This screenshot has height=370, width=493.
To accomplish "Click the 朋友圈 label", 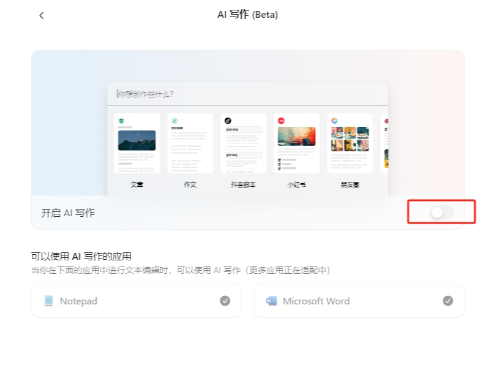I will (350, 184).
